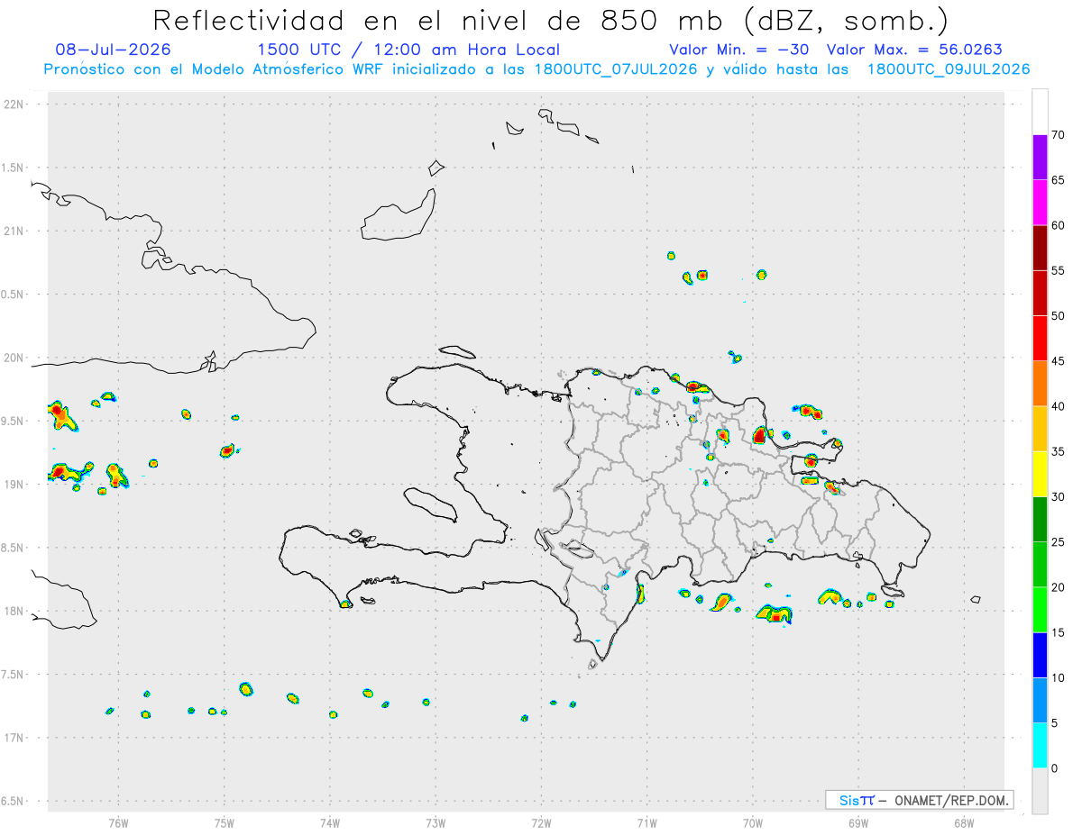Screen dimensions: 1082x835
Task: Select the '18N' latitude axis label
Action: point(15,611)
